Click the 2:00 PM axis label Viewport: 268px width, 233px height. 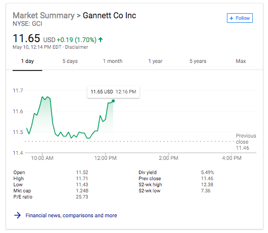pos(169,158)
